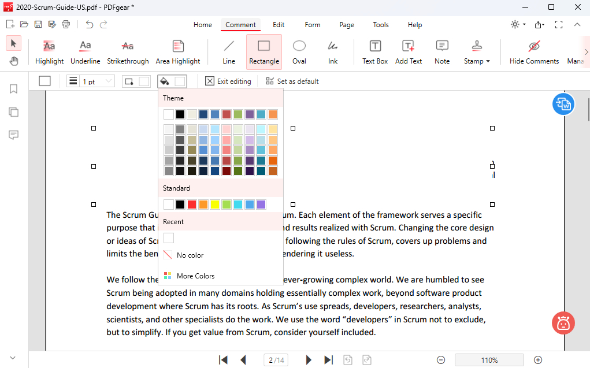The image size is (590, 368).
Task: Activate the Strikethrough tool
Action: click(128, 52)
